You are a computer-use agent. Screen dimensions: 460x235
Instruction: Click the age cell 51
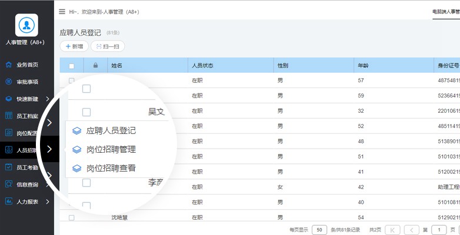click(361, 156)
